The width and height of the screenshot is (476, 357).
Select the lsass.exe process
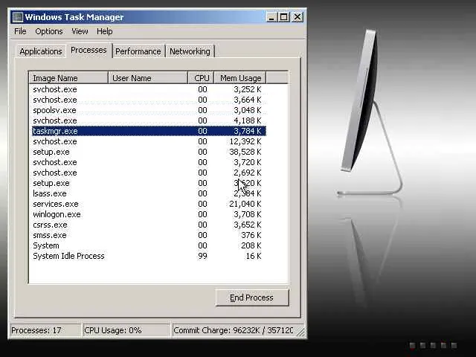(149, 193)
